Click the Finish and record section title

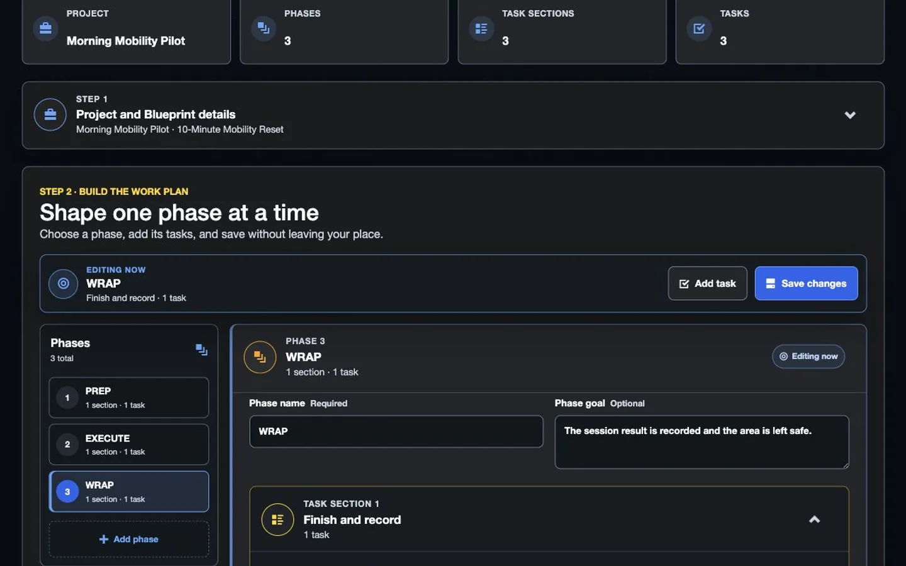tap(352, 520)
